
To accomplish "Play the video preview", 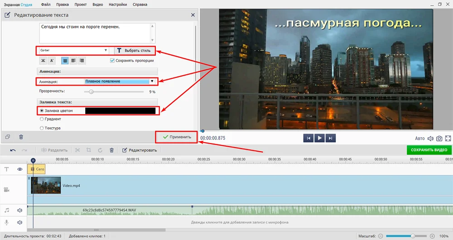I will 319,138.
